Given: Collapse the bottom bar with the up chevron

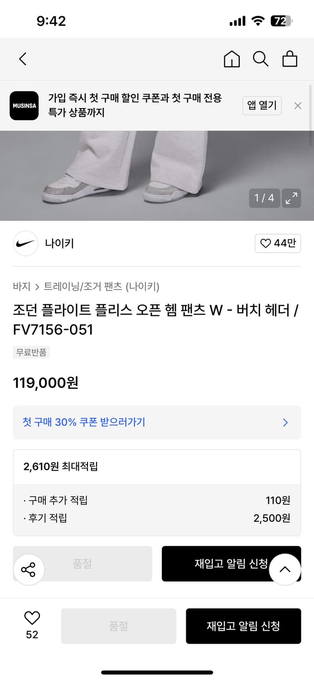Looking at the screenshot, I should coord(285,569).
